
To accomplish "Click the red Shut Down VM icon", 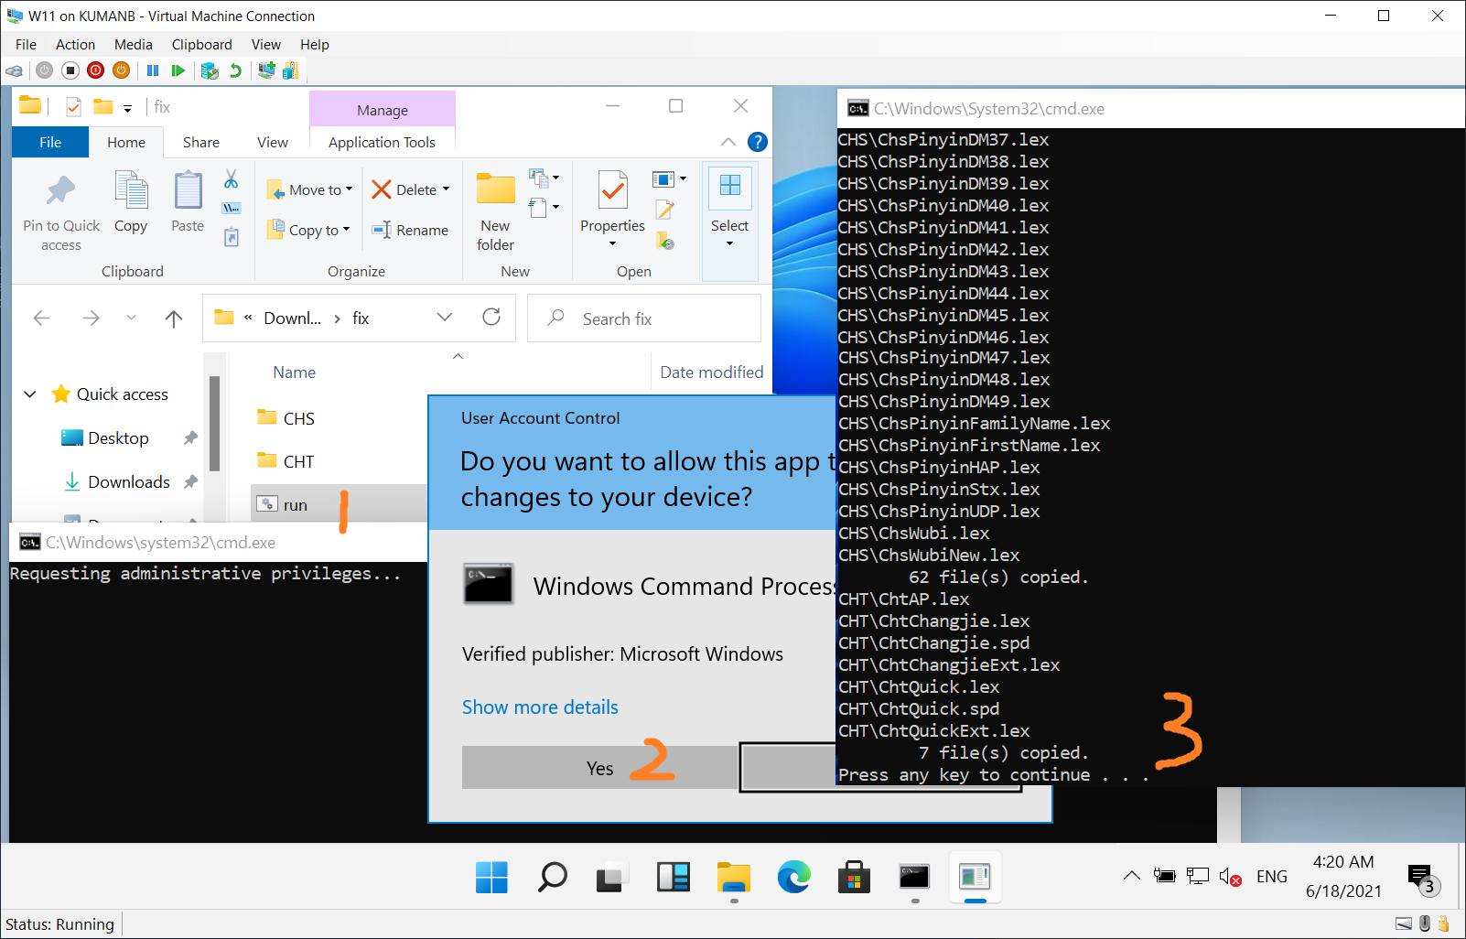I will click(95, 70).
